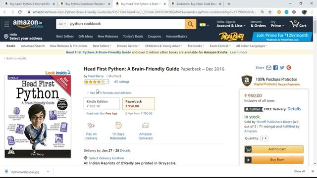The width and height of the screenshot is (317, 178).
Task: Open the Amazon hamburger menu
Action: pos(6,24)
